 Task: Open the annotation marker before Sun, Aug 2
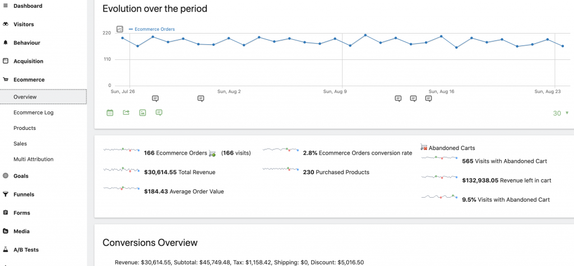[201, 99]
